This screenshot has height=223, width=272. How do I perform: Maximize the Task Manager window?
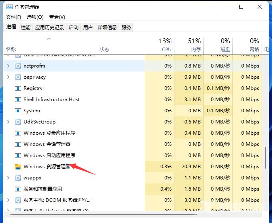(x=241, y=7)
